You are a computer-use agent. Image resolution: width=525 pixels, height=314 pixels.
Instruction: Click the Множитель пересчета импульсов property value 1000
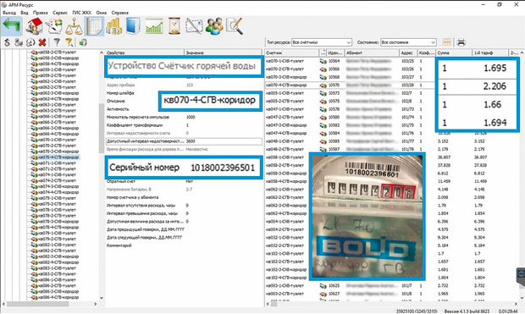point(191,117)
